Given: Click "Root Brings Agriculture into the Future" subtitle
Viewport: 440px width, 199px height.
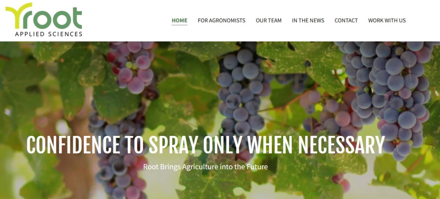Looking at the screenshot, I should [205, 167].
